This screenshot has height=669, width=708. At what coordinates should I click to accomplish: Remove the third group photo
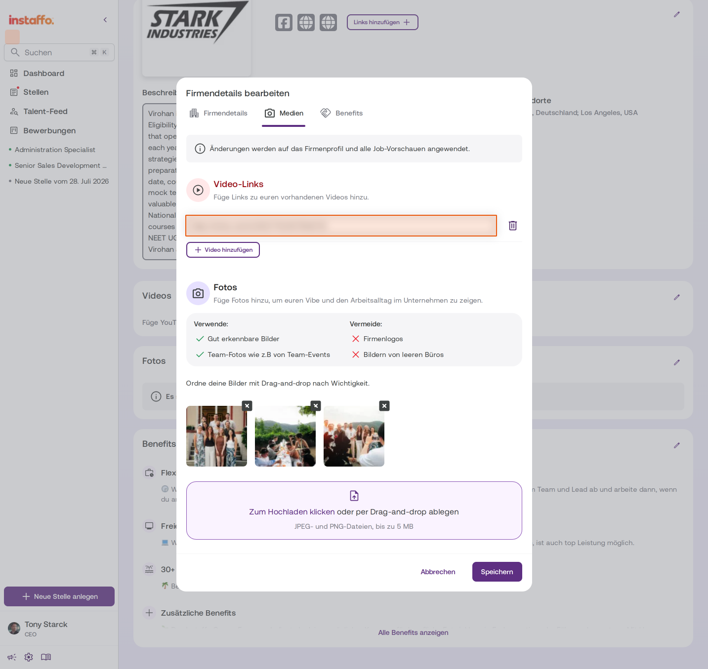[384, 406]
